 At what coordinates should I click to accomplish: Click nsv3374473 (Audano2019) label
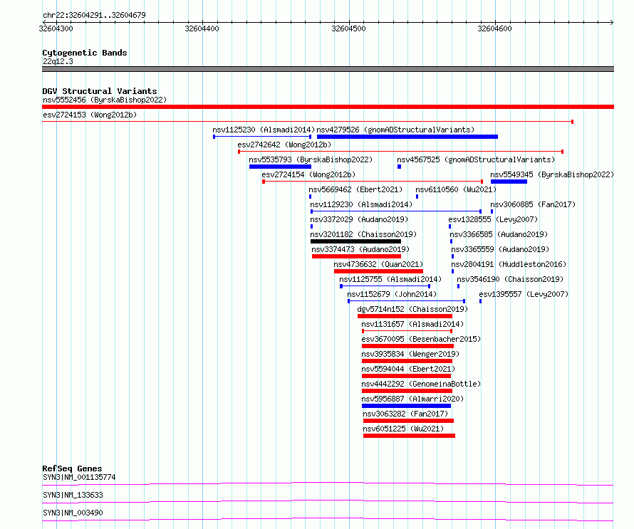360,249
